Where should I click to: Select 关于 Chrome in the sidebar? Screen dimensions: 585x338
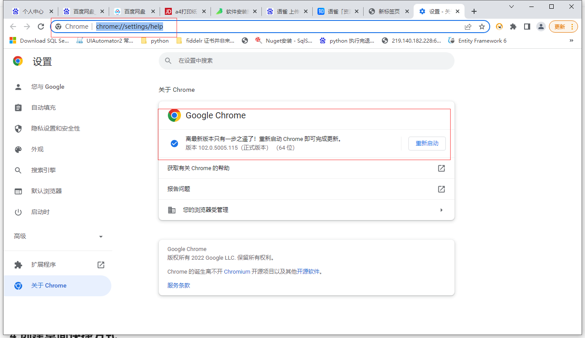click(x=57, y=285)
